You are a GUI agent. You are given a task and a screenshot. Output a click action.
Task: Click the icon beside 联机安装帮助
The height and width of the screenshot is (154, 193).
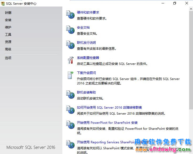pos(70,95)
